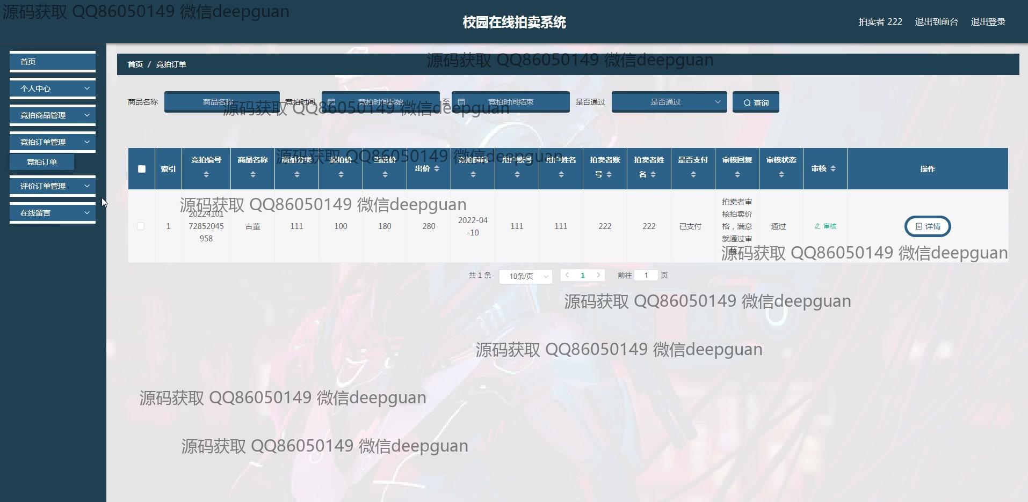The image size is (1028, 502).
Task: Go to next page arrow in pagination
Action: (x=598, y=275)
